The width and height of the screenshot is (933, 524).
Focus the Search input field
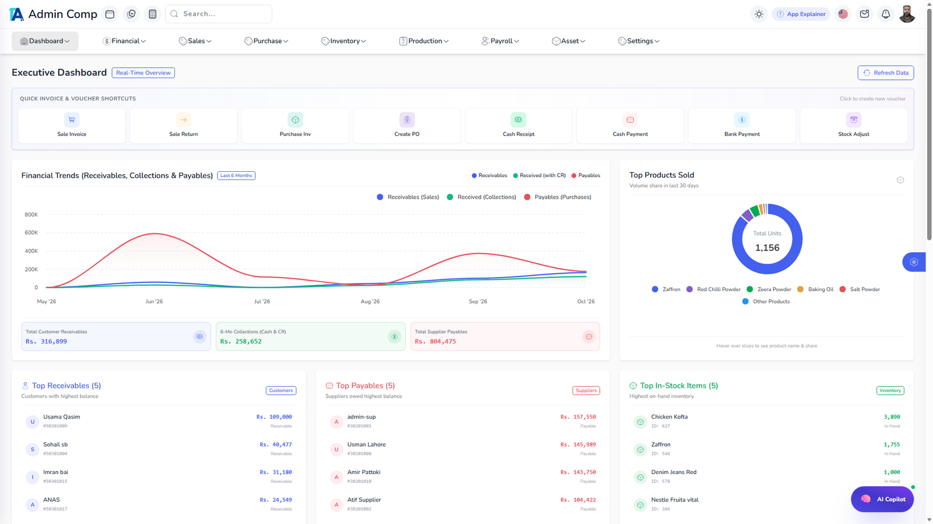click(x=219, y=14)
